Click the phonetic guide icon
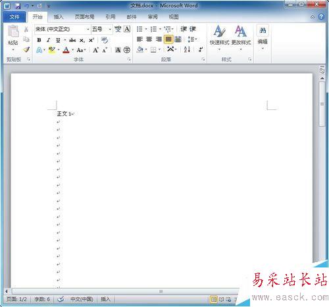Screen dimensions: 329x307 click(118, 29)
